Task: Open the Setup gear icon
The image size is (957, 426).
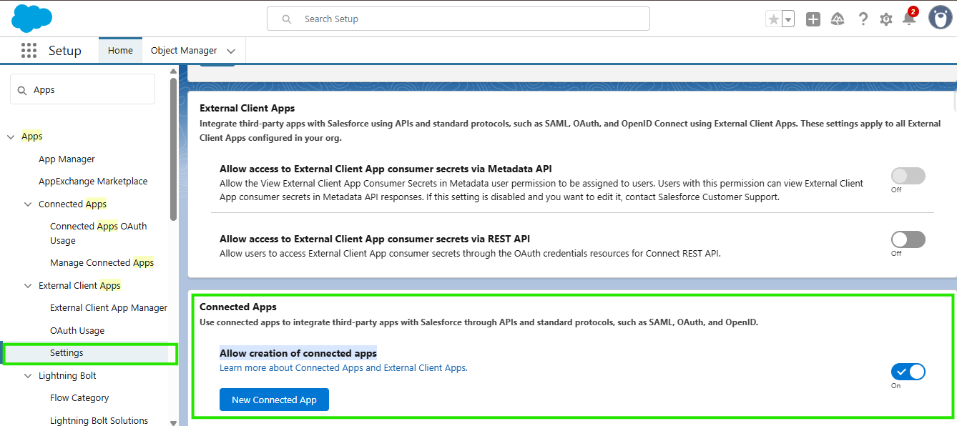Action: 886,19
